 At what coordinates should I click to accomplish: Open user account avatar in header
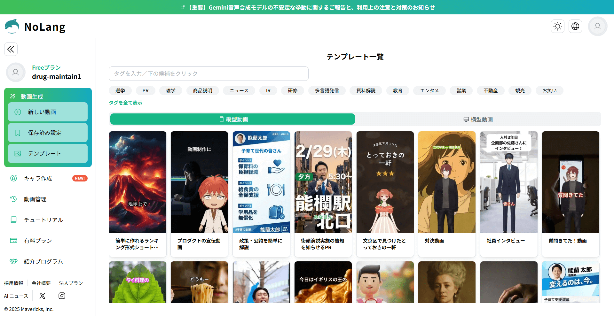pyautogui.click(x=597, y=26)
